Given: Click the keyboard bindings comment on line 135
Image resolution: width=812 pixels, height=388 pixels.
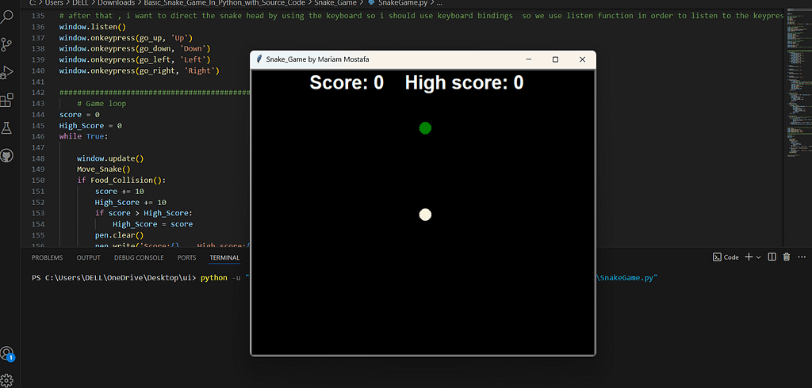Looking at the screenshot, I should click(x=422, y=16).
